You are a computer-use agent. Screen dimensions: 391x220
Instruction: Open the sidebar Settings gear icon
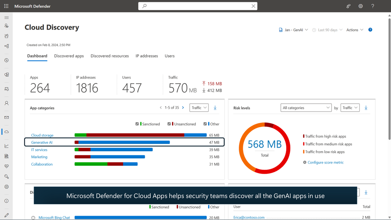pos(7,187)
